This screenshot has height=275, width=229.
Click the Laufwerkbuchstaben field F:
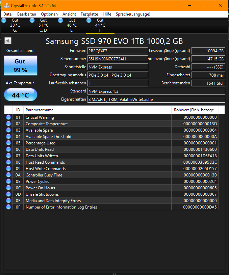(x=118, y=83)
